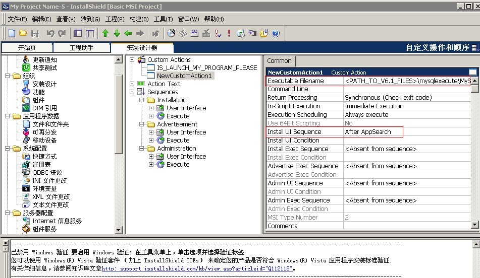This screenshot has height=278, width=480.
Task: Open 快捷方式 shortcuts view
Action: coord(44,157)
